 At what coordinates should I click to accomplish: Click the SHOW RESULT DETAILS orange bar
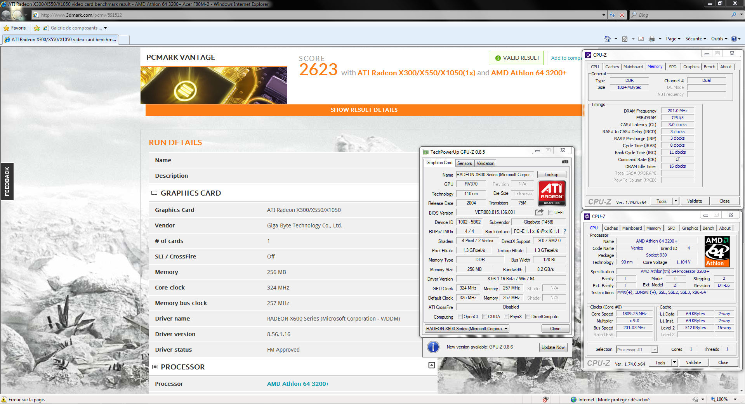(364, 110)
